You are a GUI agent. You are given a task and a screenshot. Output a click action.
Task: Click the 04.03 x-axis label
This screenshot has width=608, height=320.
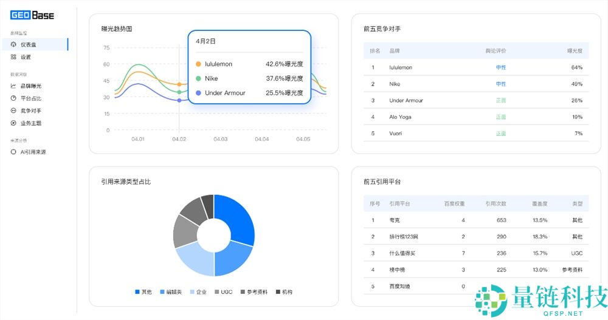[x=220, y=139]
